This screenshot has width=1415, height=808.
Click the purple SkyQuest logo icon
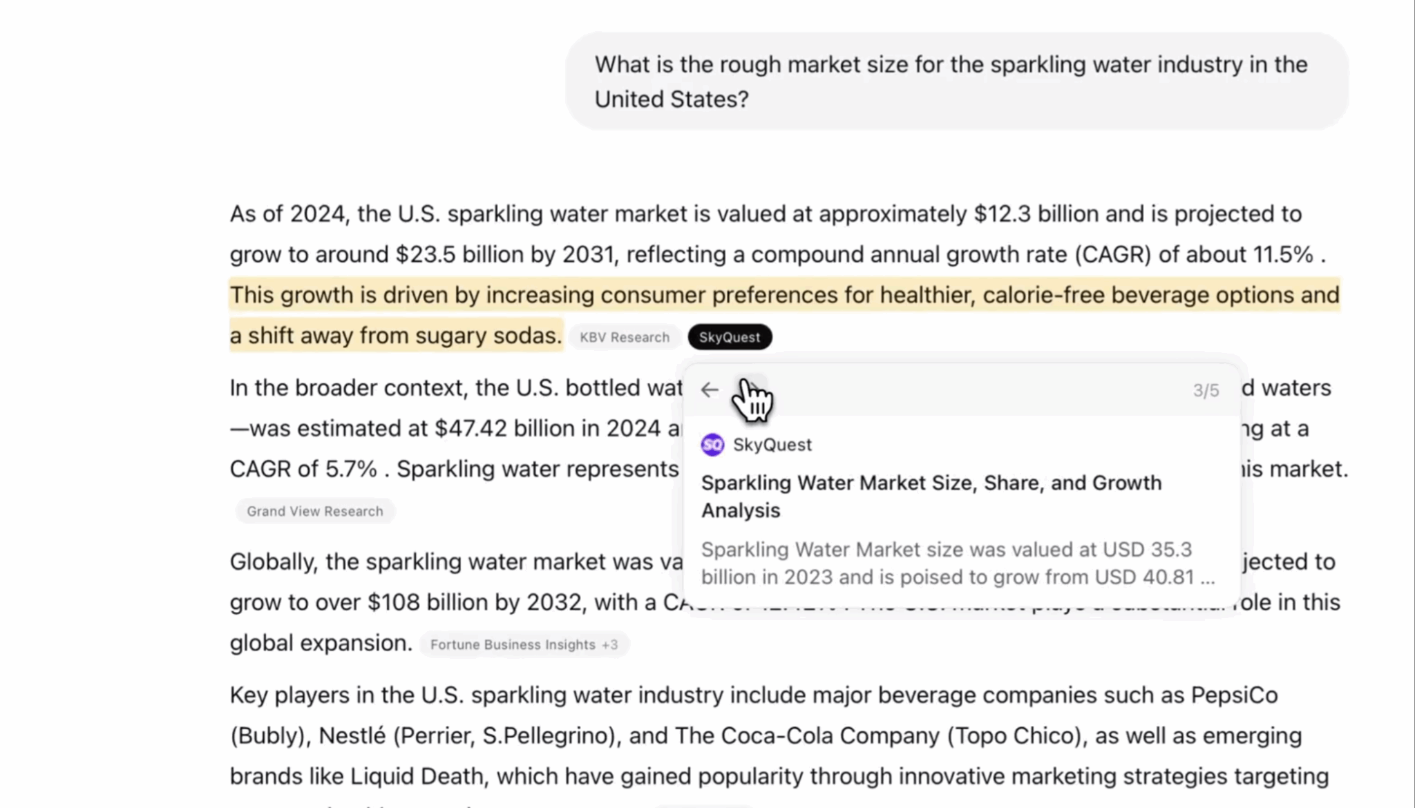click(712, 445)
